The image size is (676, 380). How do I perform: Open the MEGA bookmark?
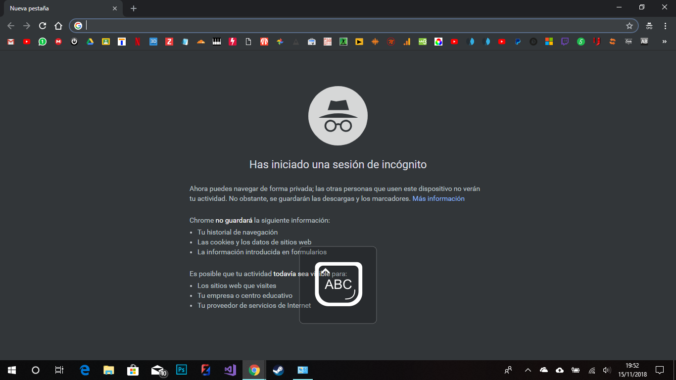[58, 42]
